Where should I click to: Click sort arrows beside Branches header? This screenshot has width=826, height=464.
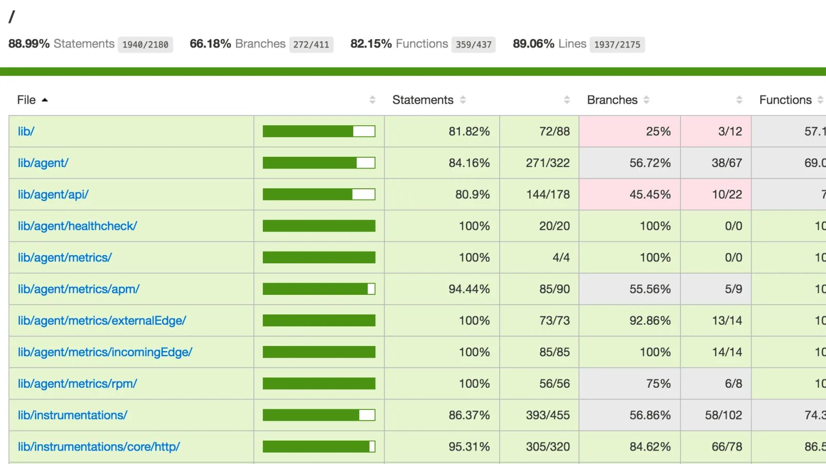pyautogui.click(x=646, y=100)
